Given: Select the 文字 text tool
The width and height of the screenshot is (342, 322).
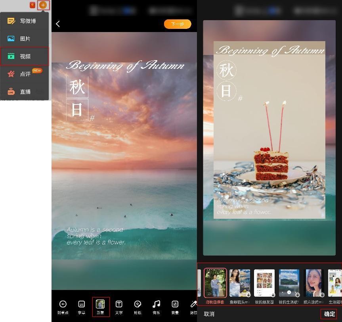Looking at the screenshot, I should tap(119, 307).
